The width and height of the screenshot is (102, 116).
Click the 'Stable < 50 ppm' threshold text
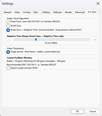[x=14, y=61]
